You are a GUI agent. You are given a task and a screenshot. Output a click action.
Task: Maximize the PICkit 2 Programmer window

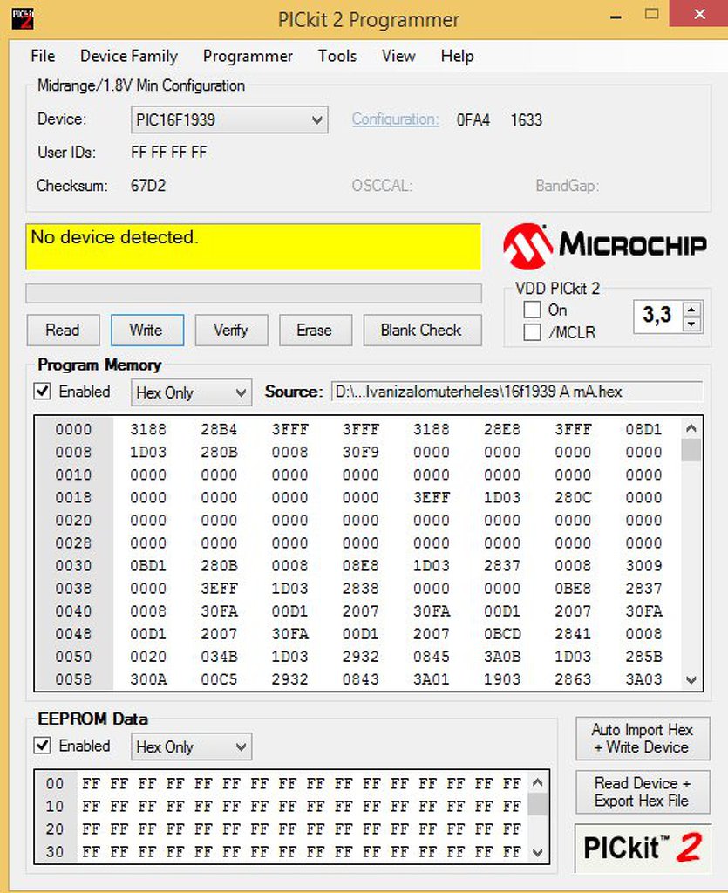[x=652, y=14]
